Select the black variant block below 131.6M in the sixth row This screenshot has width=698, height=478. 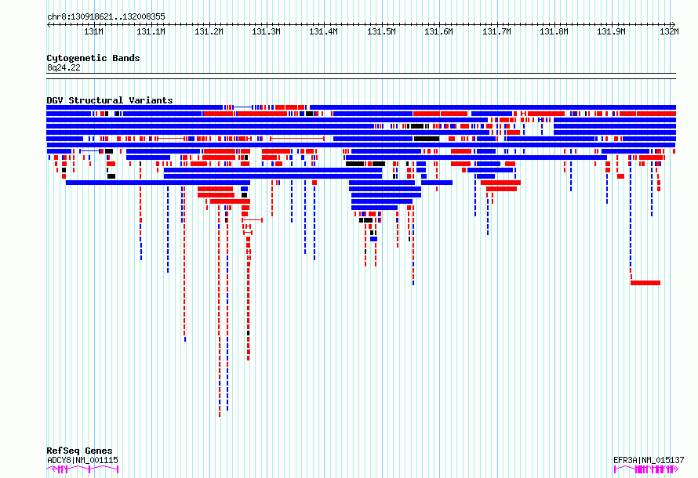(427, 139)
